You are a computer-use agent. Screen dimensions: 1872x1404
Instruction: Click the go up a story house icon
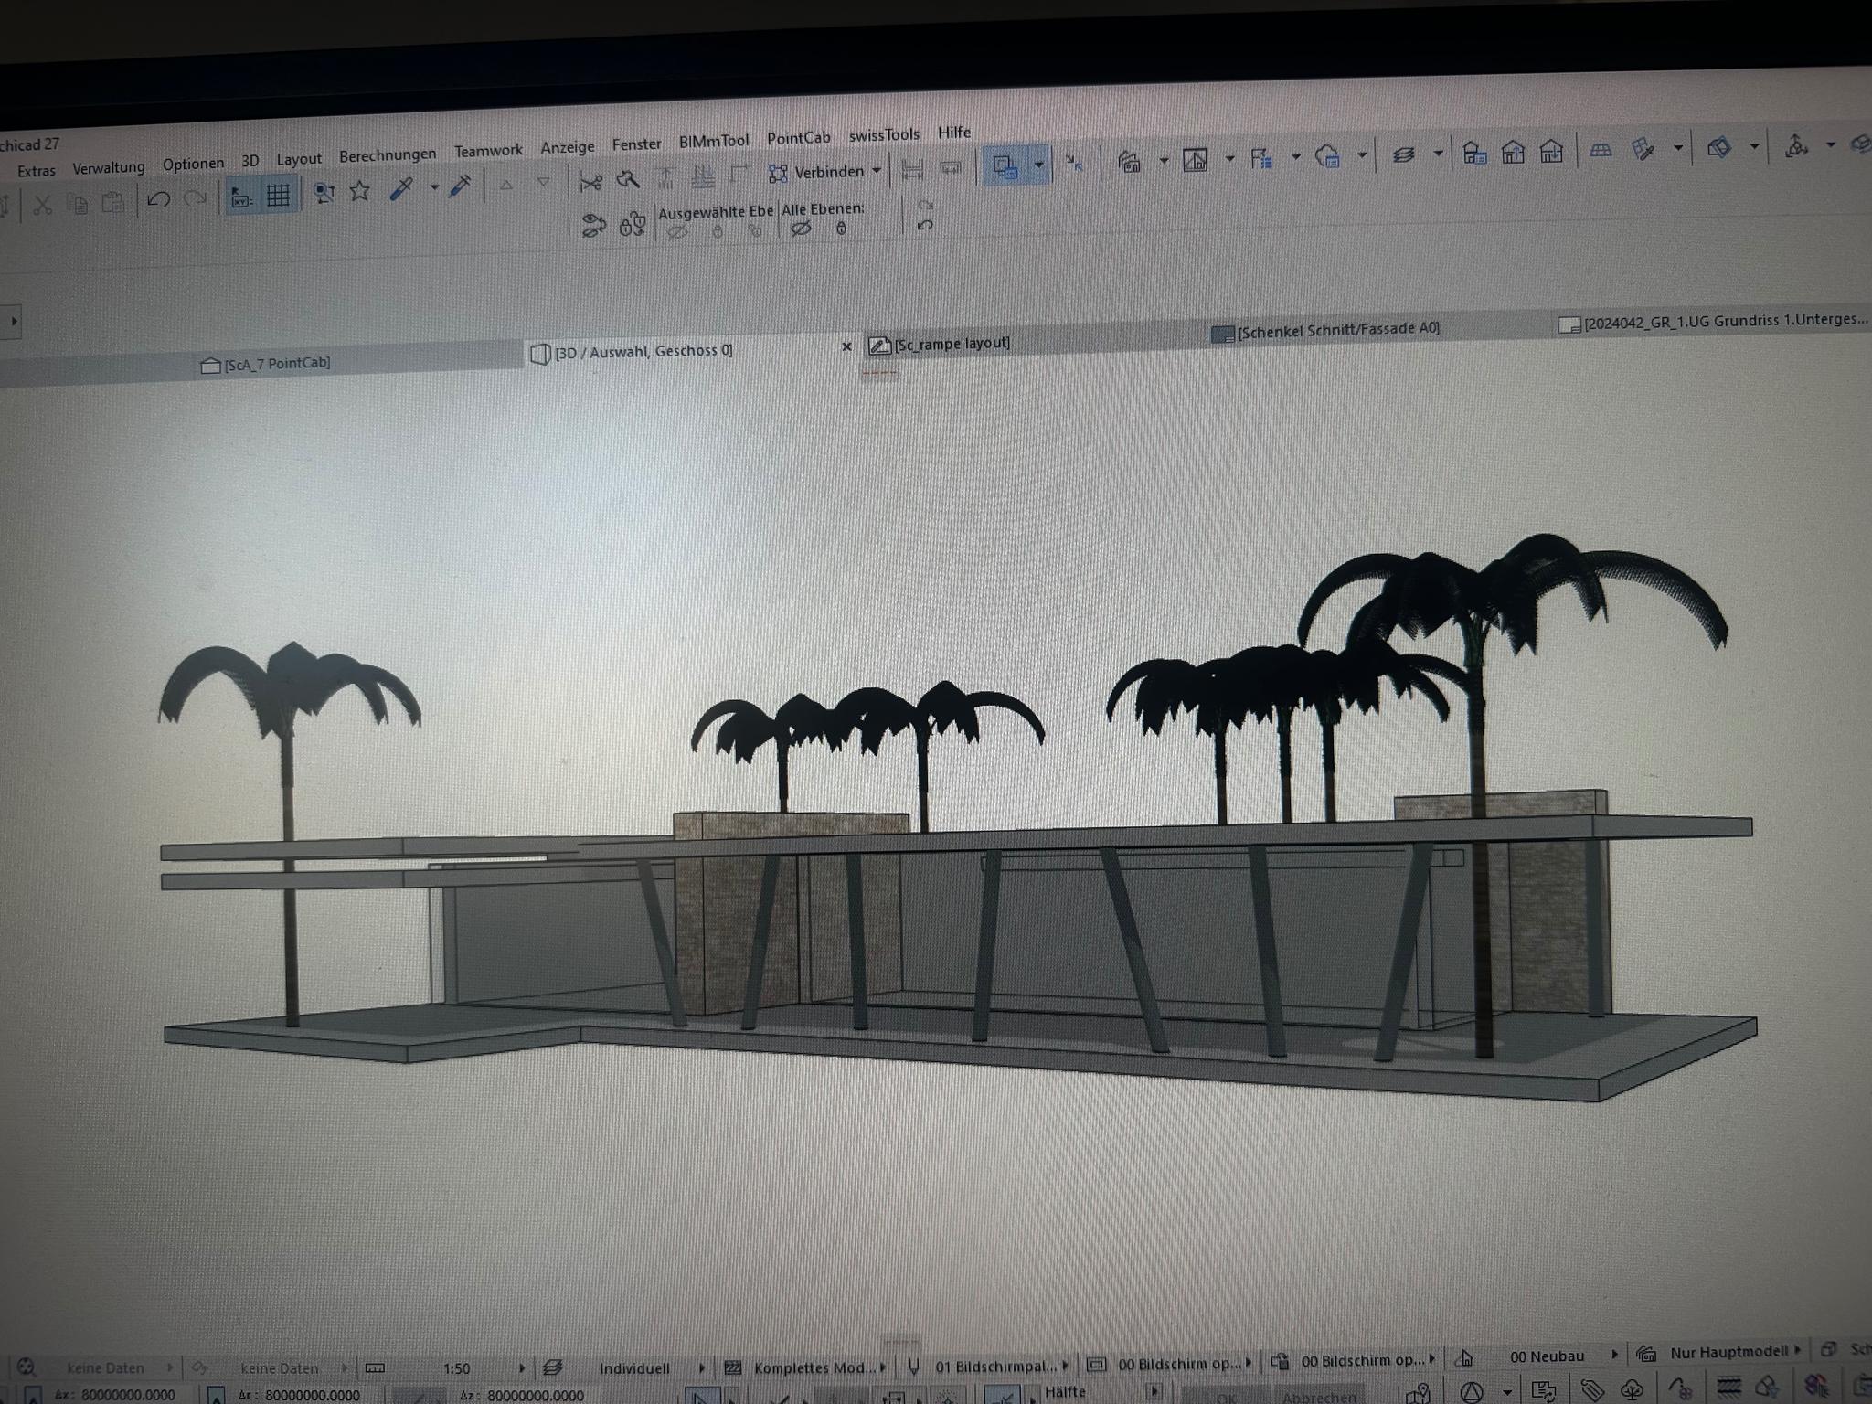coord(1513,152)
